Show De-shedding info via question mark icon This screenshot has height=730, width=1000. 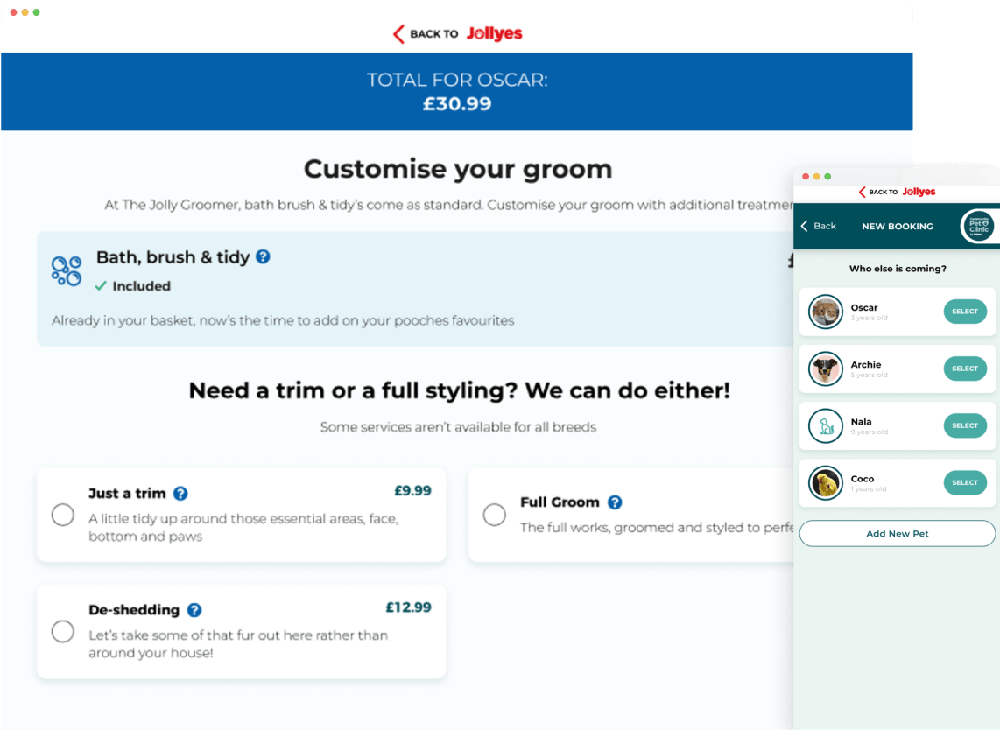pos(194,610)
